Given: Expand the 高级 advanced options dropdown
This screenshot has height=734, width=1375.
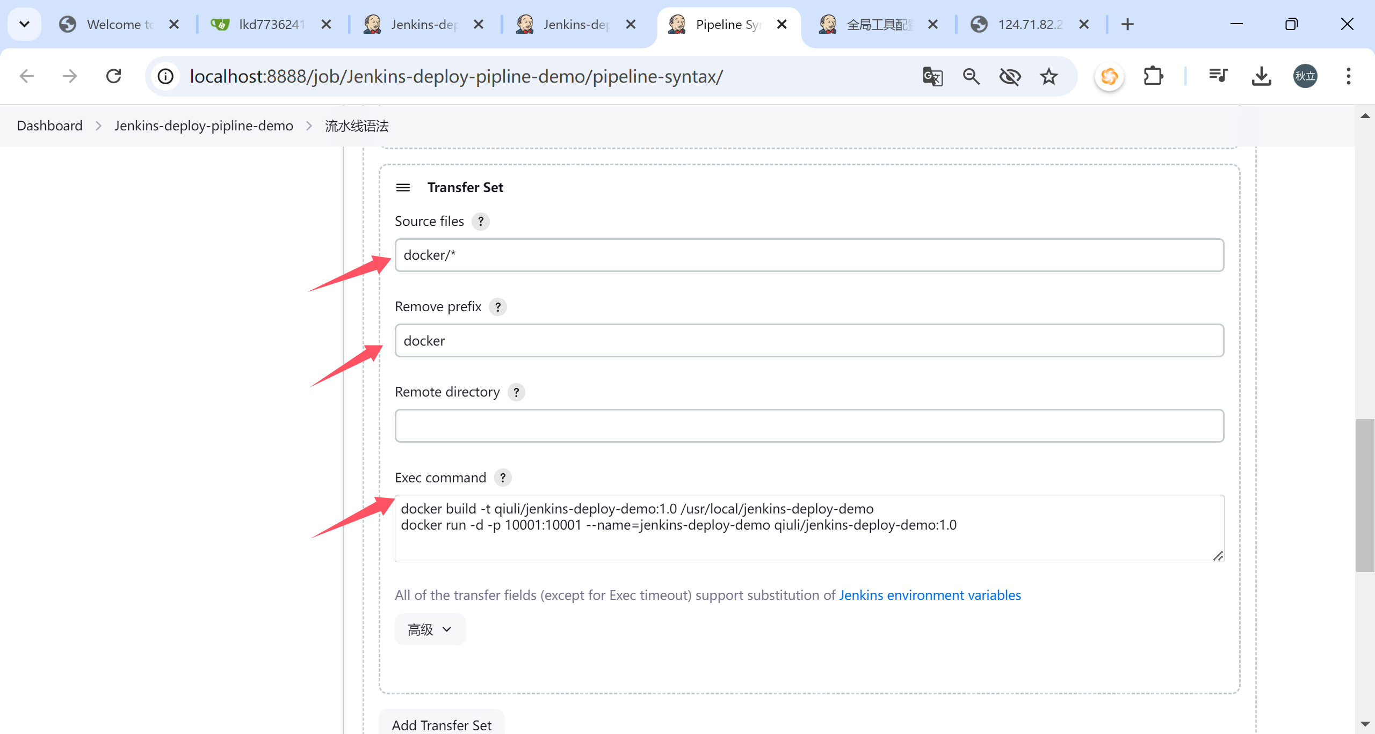Looking at the screenshot, I should pyautogui.click(x=430, y=629).
